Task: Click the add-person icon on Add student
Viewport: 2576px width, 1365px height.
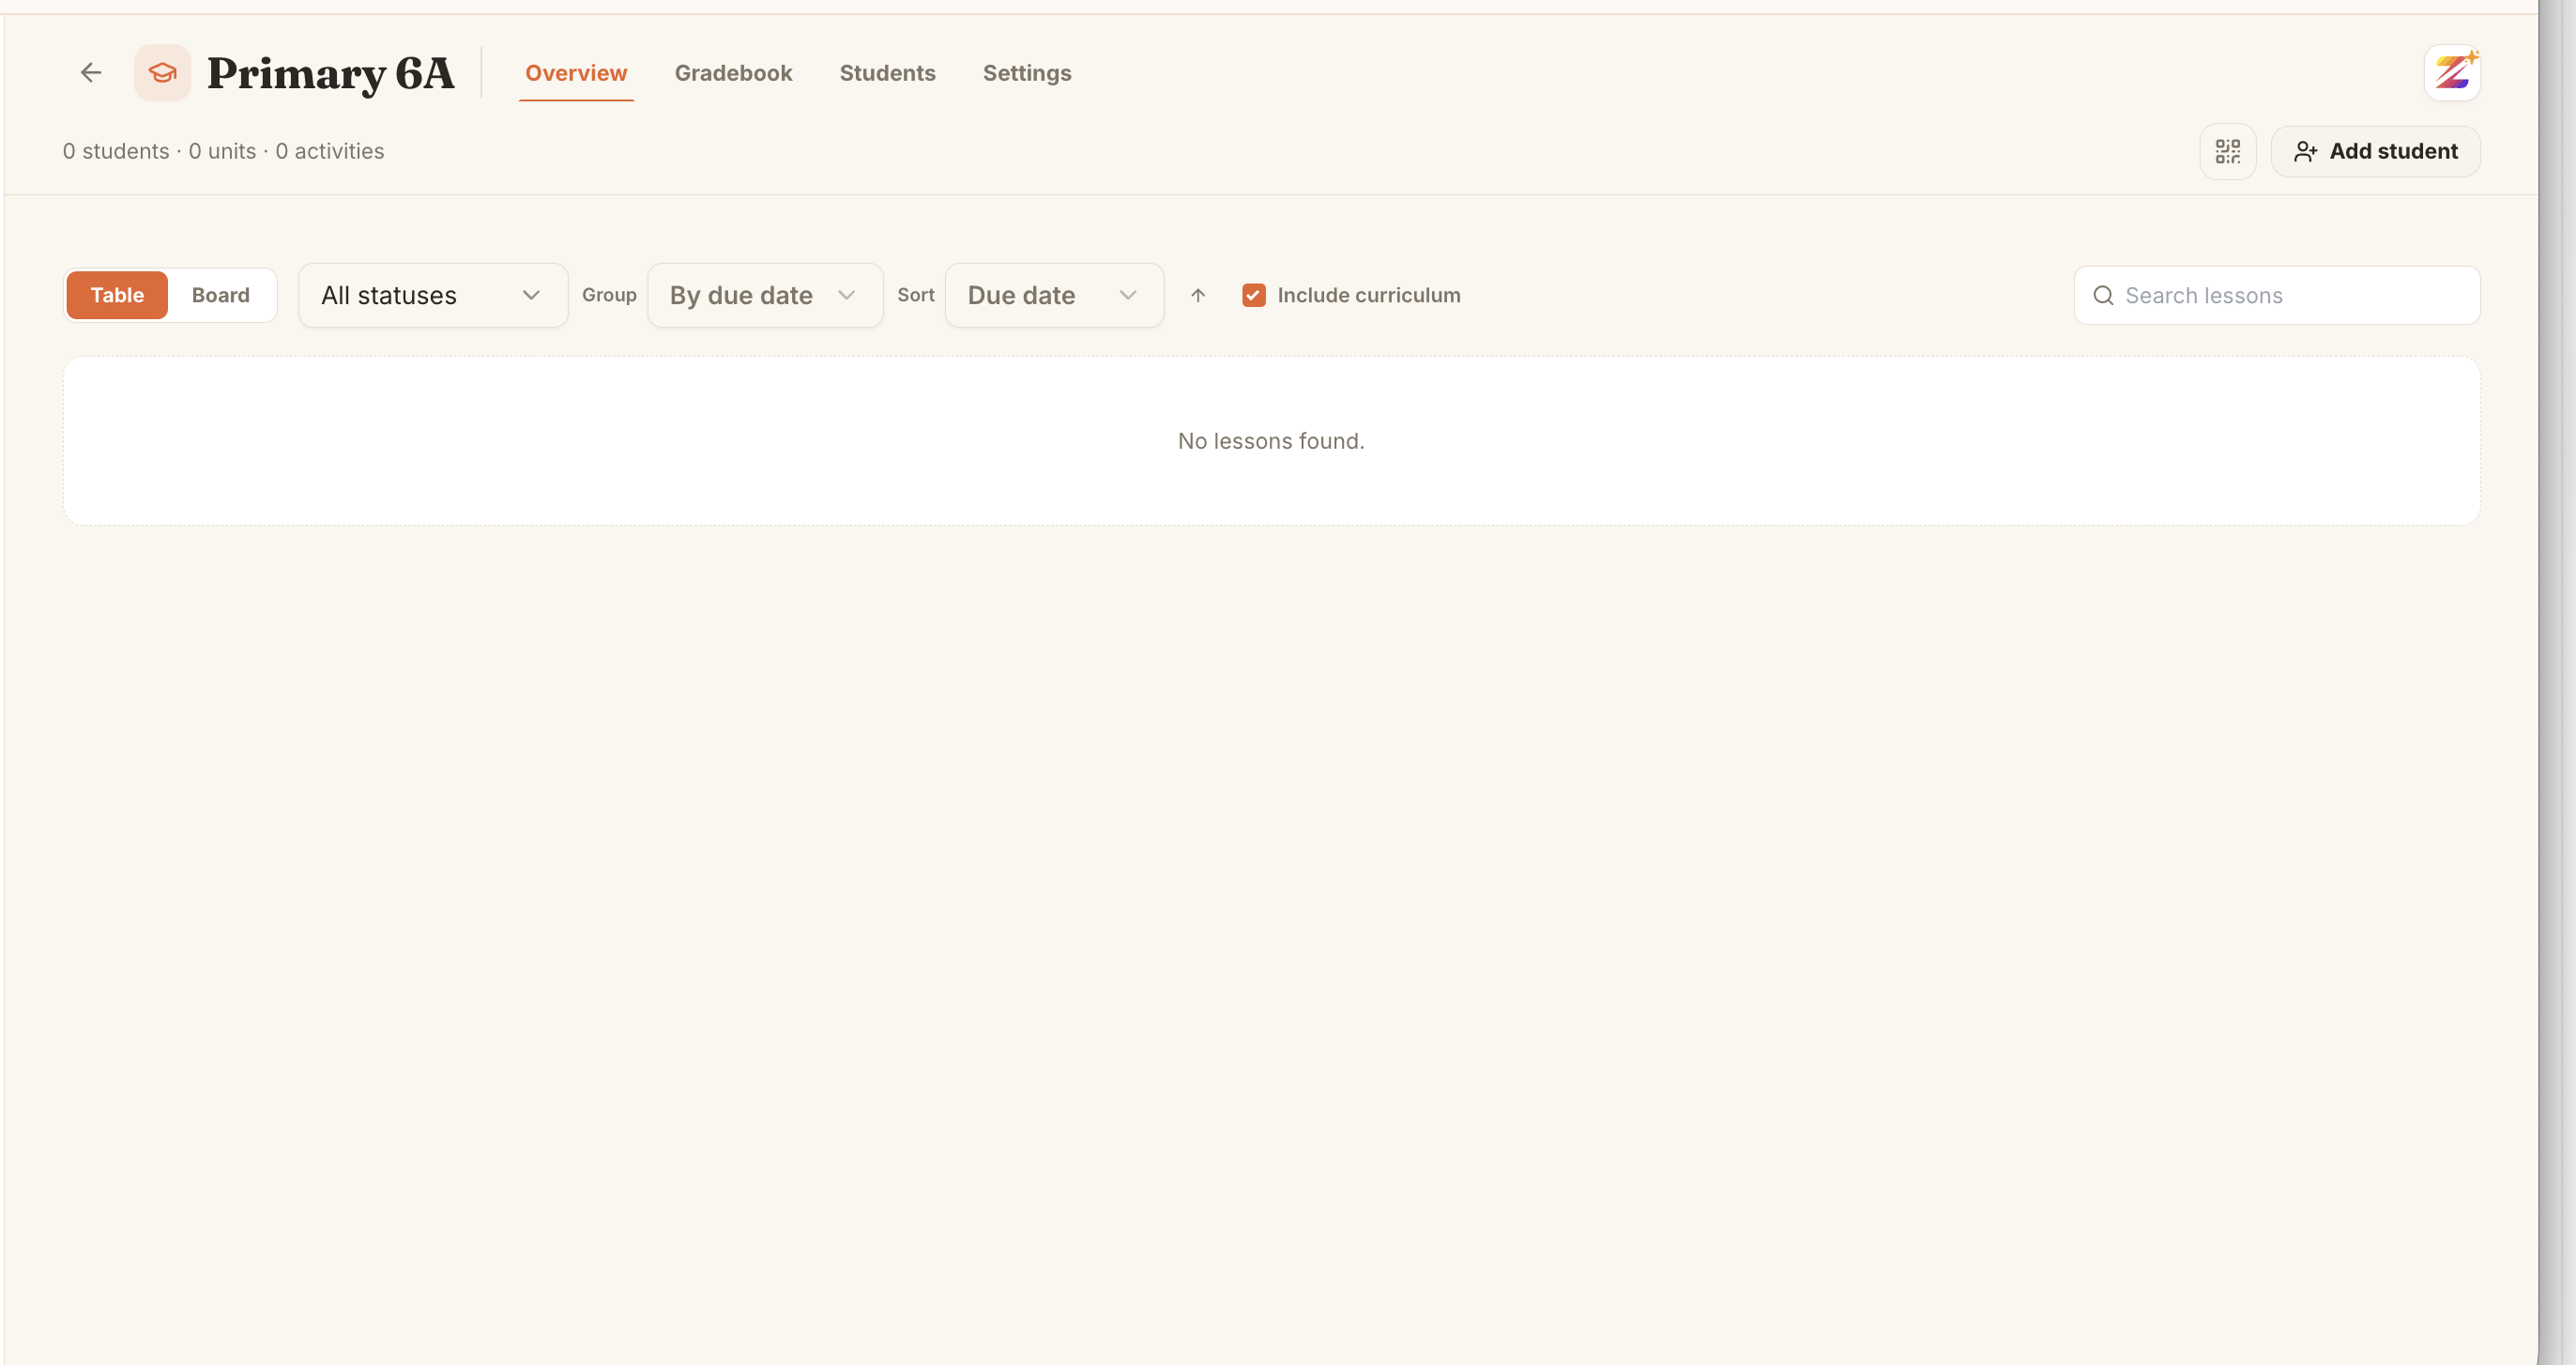Action: (2305, 151)
